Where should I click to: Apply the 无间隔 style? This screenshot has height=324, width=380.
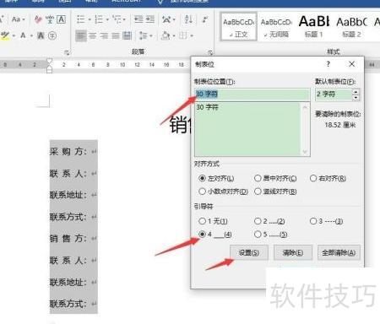pos(276,27)
